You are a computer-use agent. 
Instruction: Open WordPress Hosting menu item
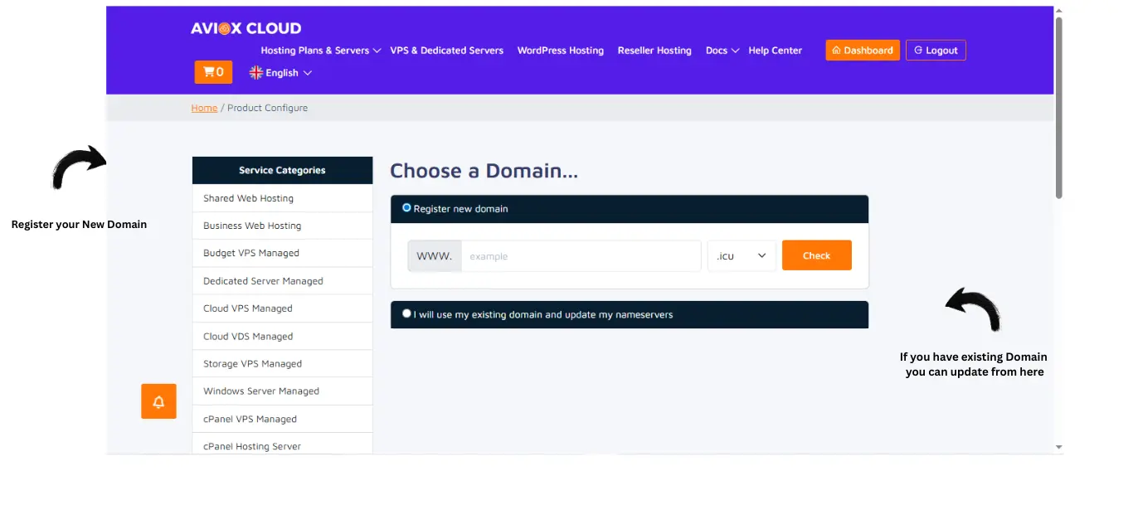pyautogui.click(x=560, y=51)
